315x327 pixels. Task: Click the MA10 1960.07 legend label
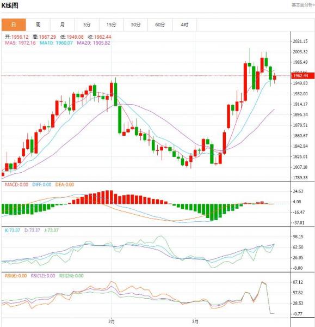(x=56, y=43)
